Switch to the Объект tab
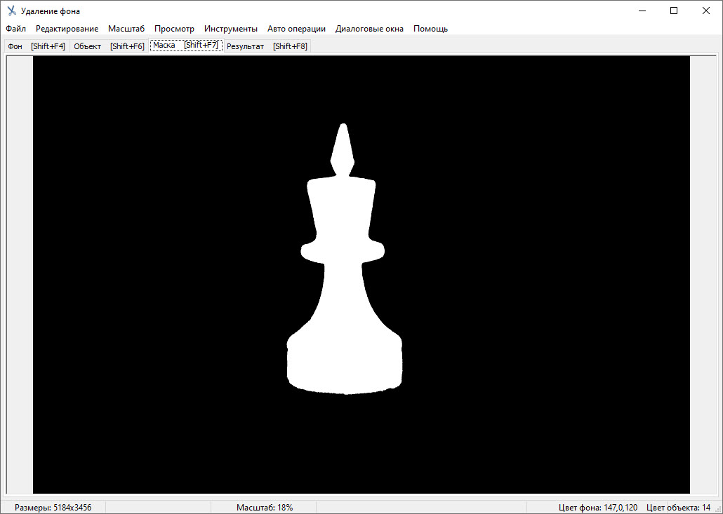The image size is (723, 514). [x=109, y=46]
